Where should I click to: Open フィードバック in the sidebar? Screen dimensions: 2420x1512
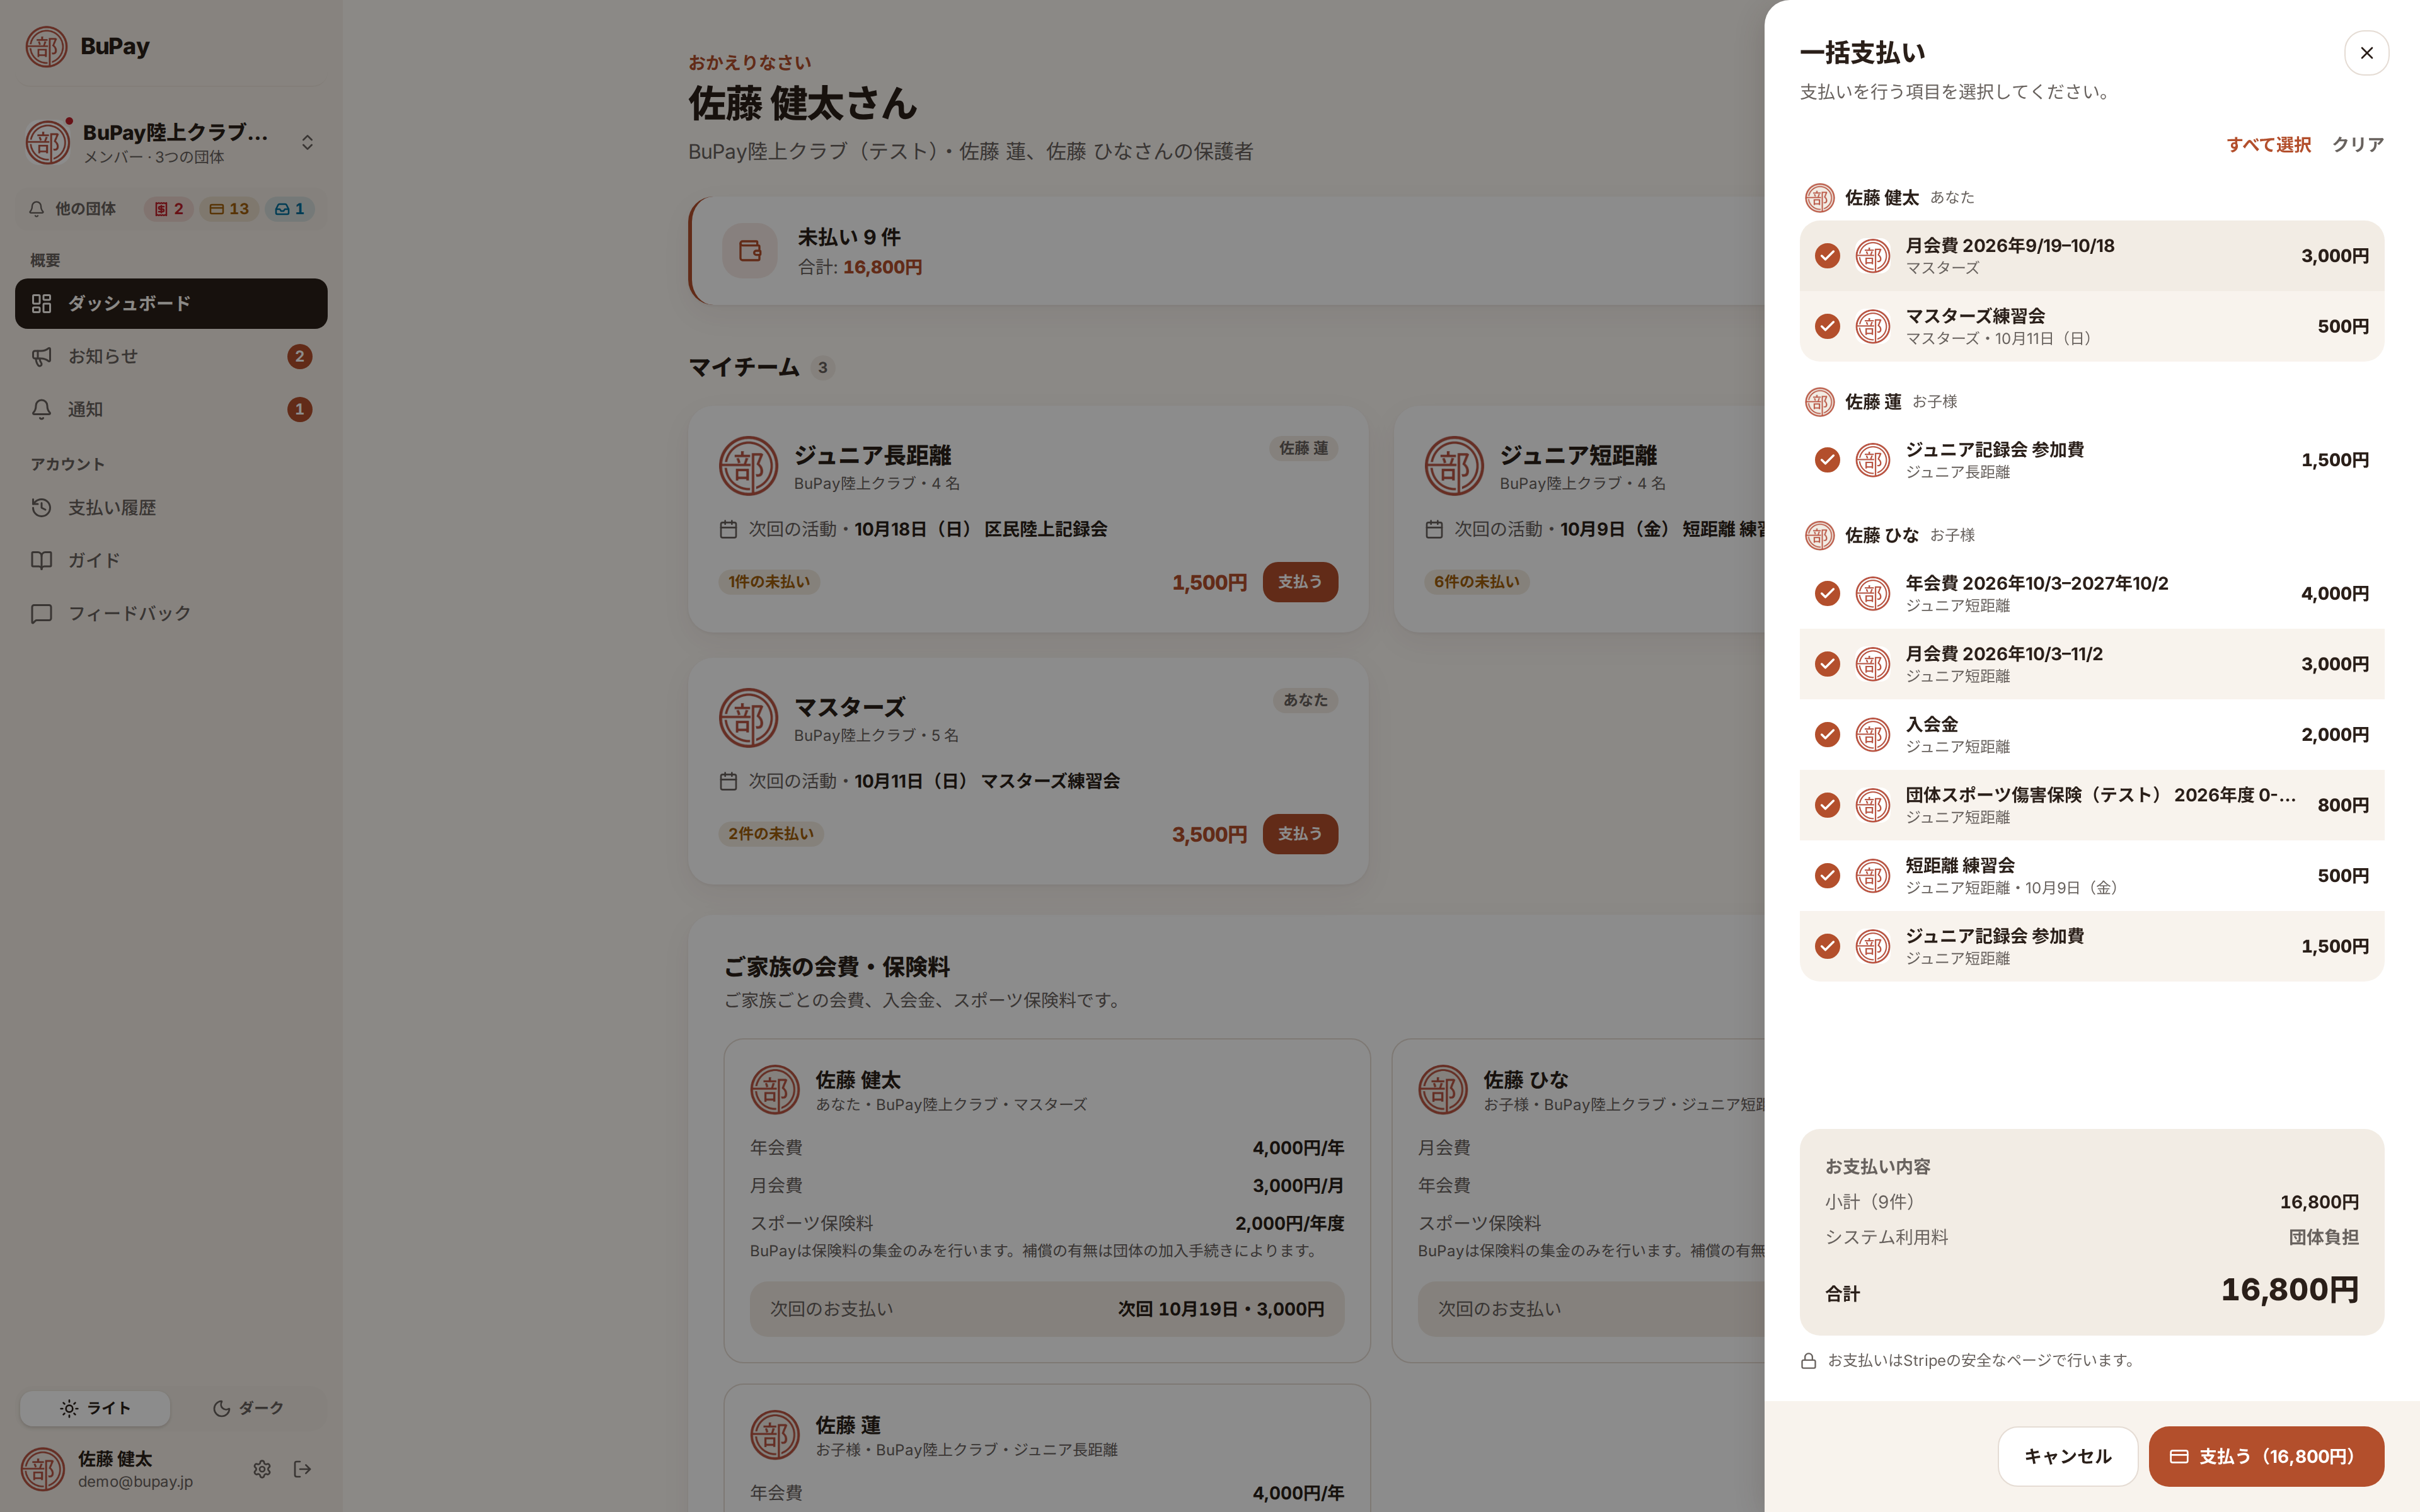point(171,613)
